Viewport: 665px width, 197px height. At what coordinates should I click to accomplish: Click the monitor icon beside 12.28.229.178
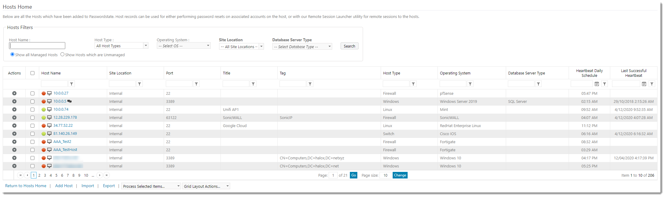pos(49,117)
